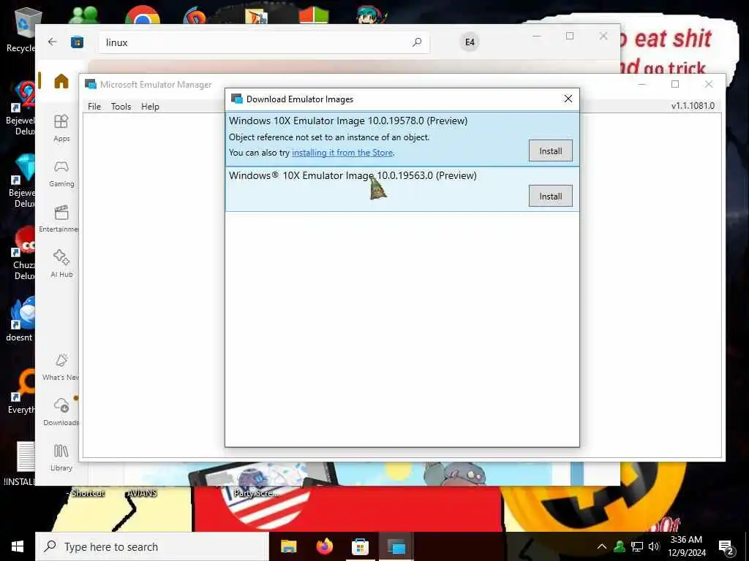This screenshot has height=561, width=749.
Task: Click the Store search box containing 'linux'
Action: point(263,42)
